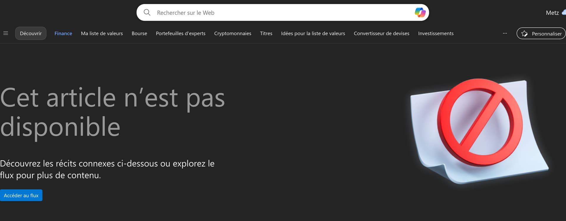Click the red prohibited document illustration
The image size is (566, 221).
click(x=479, y=131)
